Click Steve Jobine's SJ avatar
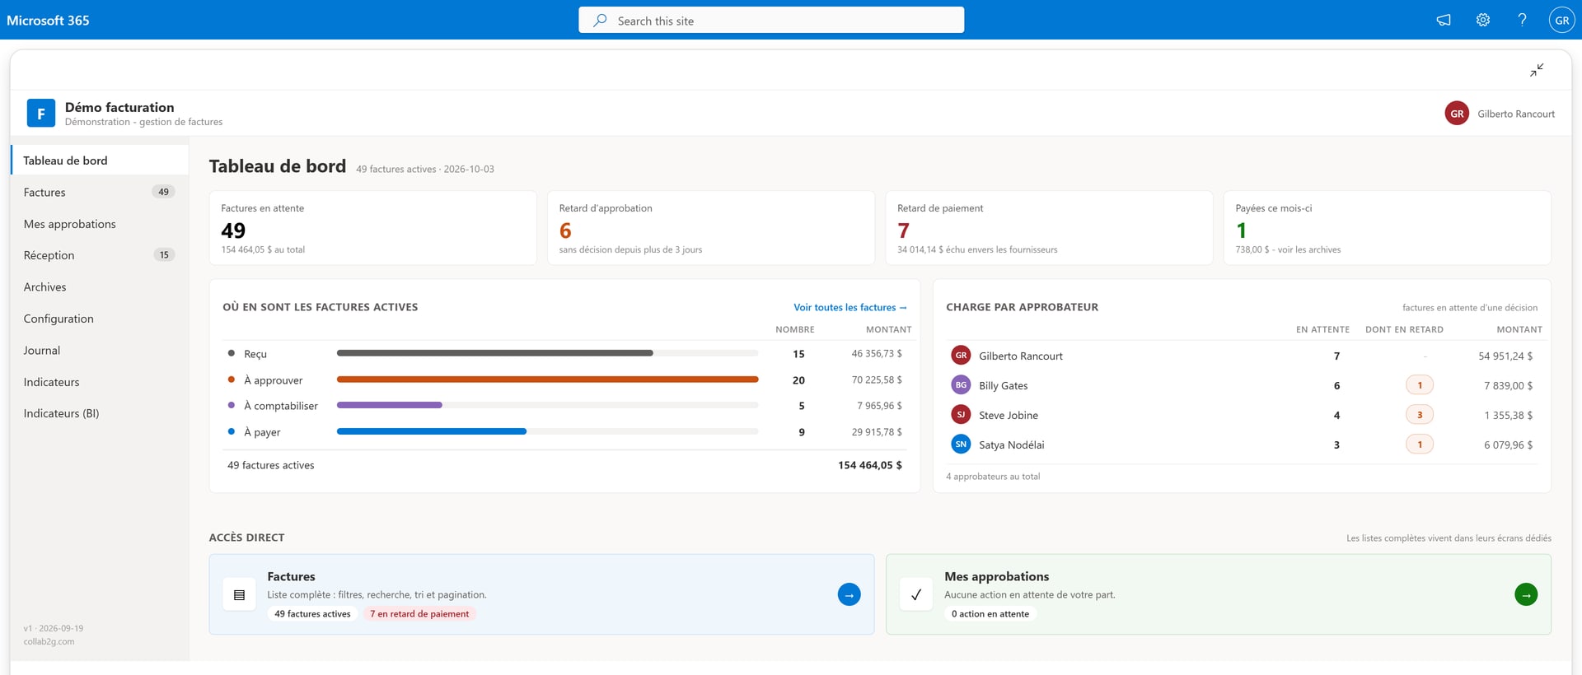This screenshot has width=1582, height=675. click(961, 415)
